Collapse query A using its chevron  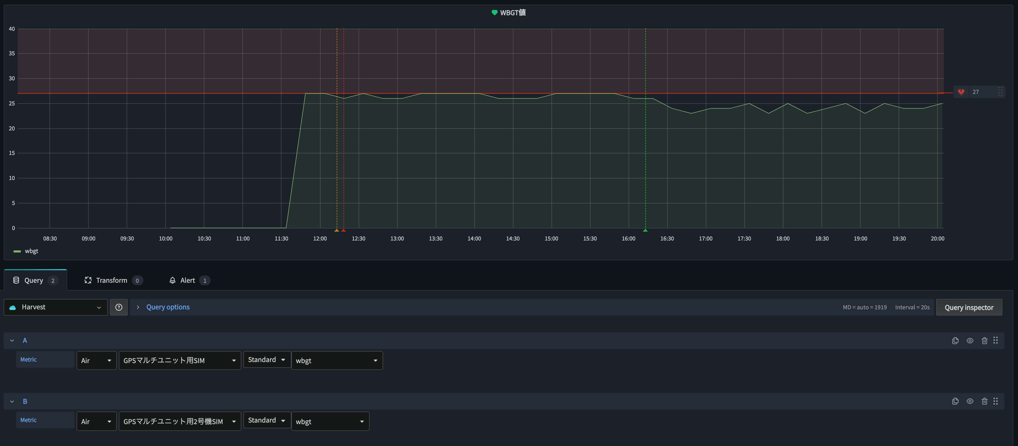point(11,340)
